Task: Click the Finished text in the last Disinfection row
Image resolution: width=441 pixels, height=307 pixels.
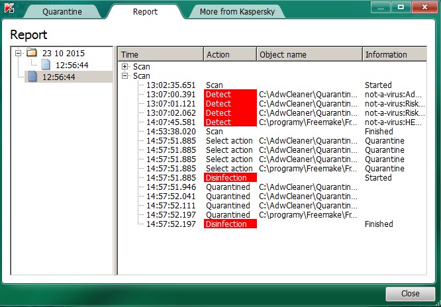Action: [x=379, y=224]
